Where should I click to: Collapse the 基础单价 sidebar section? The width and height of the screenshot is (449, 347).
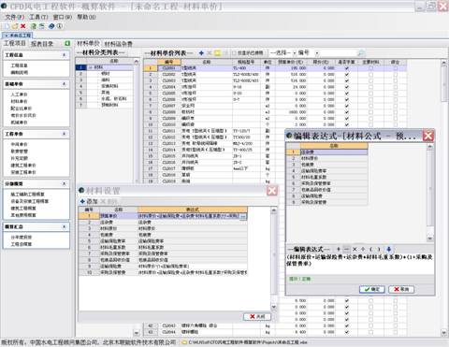64,84
